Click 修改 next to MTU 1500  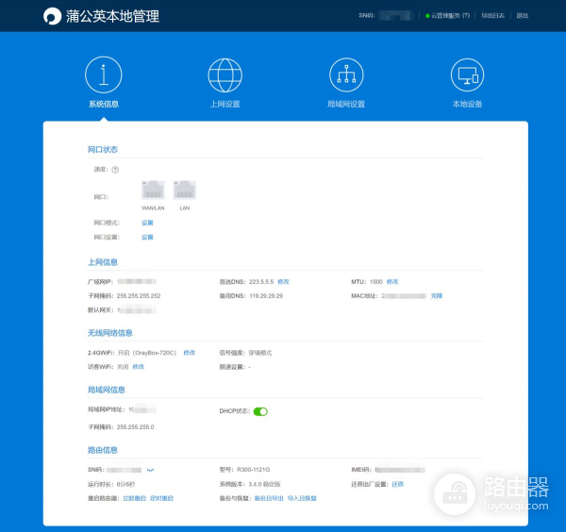[392, 281]
